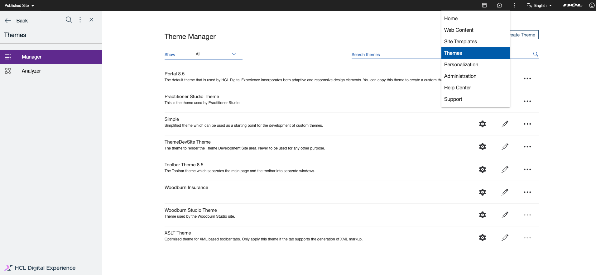Close the Themes side panel
The height and width of the screenshot is (275, 596).
click(x=91, y=20)
